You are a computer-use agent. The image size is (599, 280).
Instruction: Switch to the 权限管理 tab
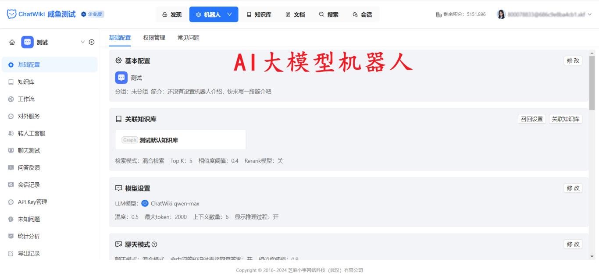point(154,38)
